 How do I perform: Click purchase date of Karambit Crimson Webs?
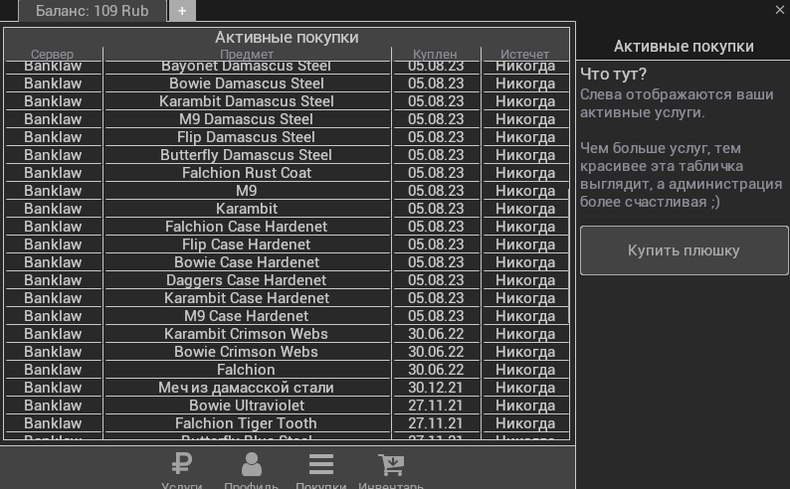[436, 333]
